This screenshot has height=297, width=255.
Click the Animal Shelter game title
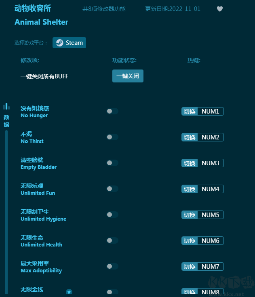41,22
